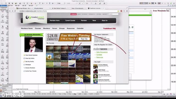The width and height of the screenshot is (176, 99).
Task: Reload the TradeSmart page
Action: [x=15, y=11]
